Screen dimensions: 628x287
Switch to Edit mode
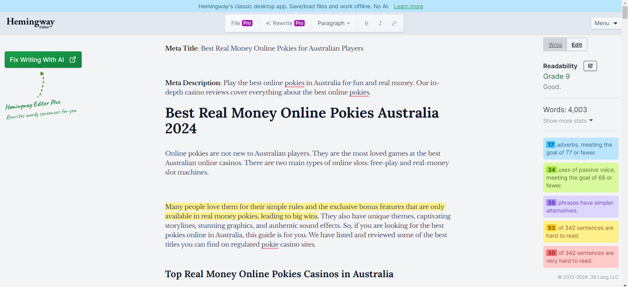577,45
